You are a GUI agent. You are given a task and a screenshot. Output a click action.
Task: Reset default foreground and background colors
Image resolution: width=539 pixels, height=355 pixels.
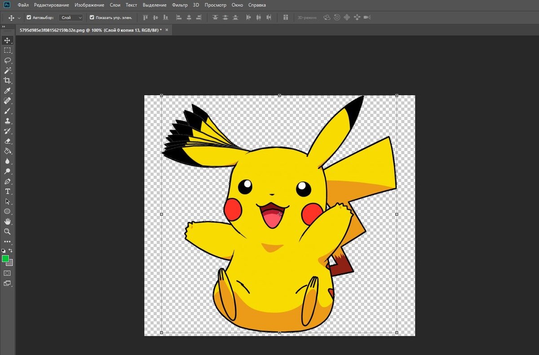coord(4,251)
